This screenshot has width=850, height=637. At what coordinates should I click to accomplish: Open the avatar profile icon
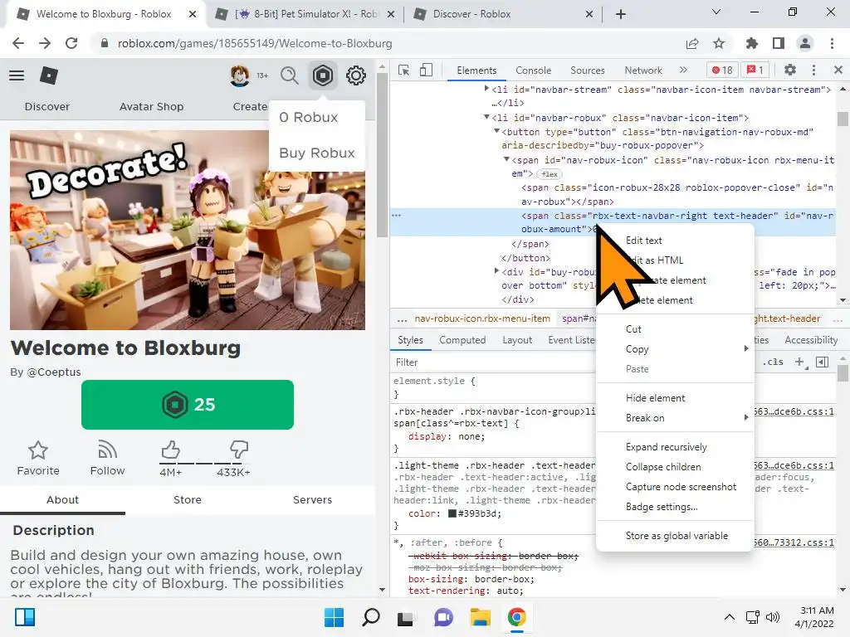coord(240,75)
